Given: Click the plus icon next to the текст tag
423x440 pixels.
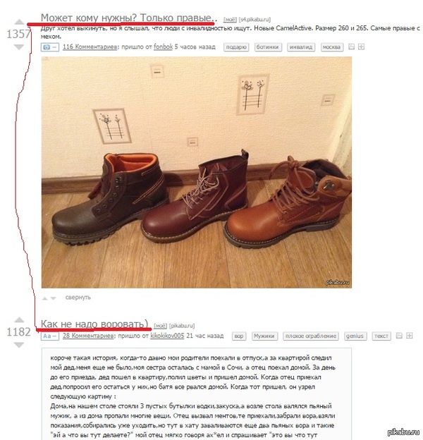Looking at the screenshot, I should (x=410, y=336).
